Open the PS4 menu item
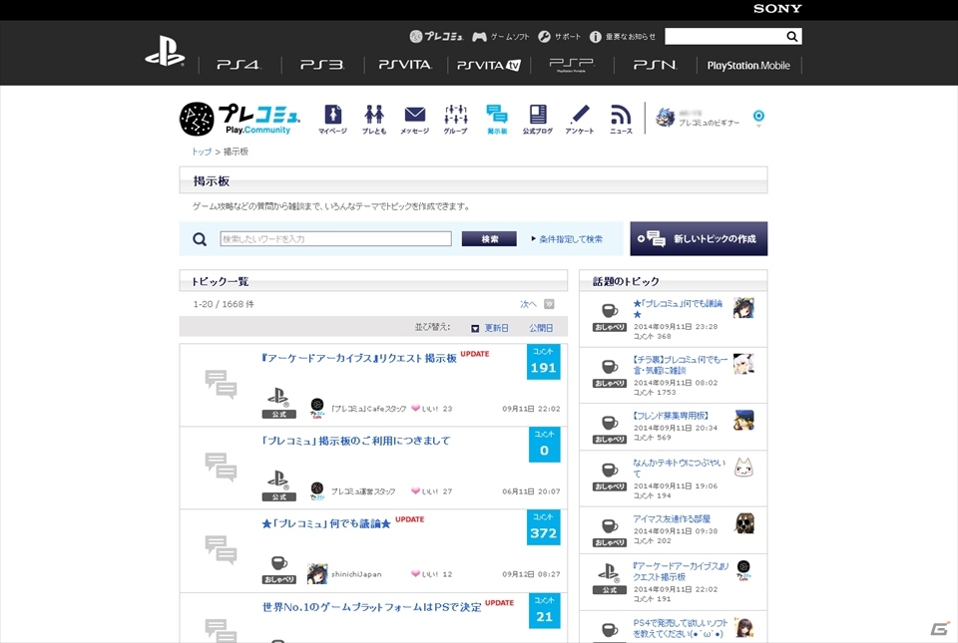The width and height of the screenshot is (958, 643). coord(239,65)
